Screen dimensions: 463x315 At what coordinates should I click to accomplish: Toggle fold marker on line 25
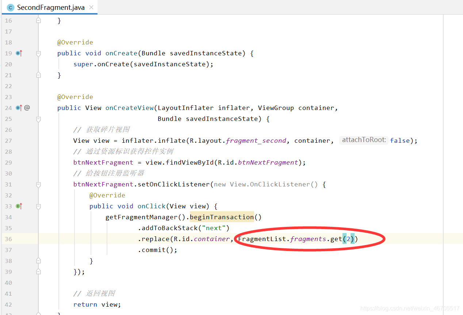[x=38, y=119]
